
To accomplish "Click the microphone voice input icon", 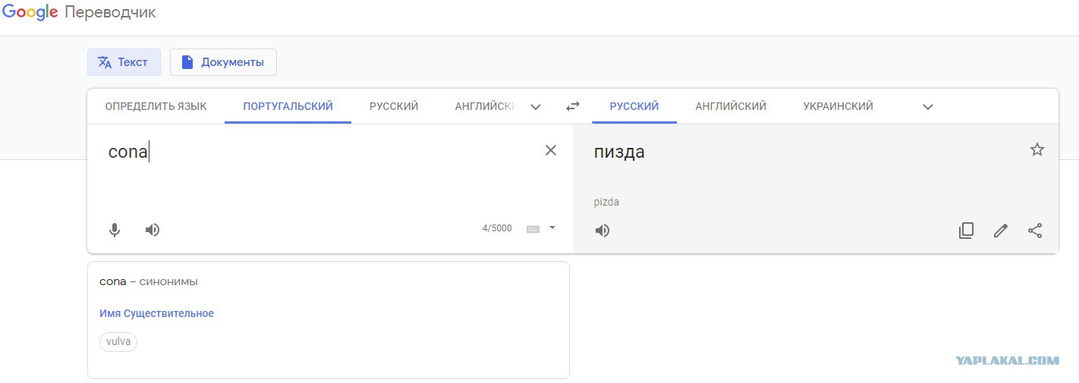I will click(x=115, y=230).
